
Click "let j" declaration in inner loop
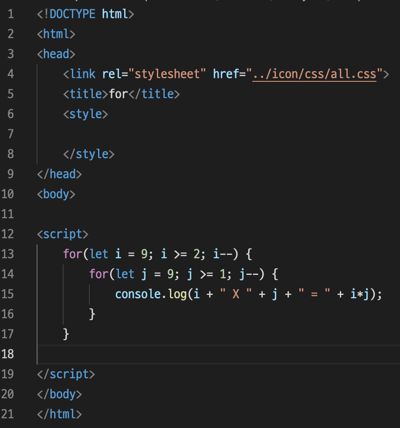click(131, 274)
